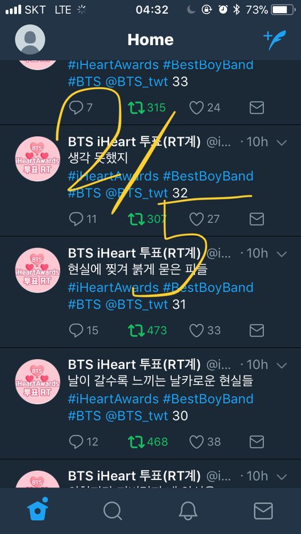Tap the compose new tweet feather icon
Image resolution: width=301 pixels, height=534 pixels.
coord(275,40)
